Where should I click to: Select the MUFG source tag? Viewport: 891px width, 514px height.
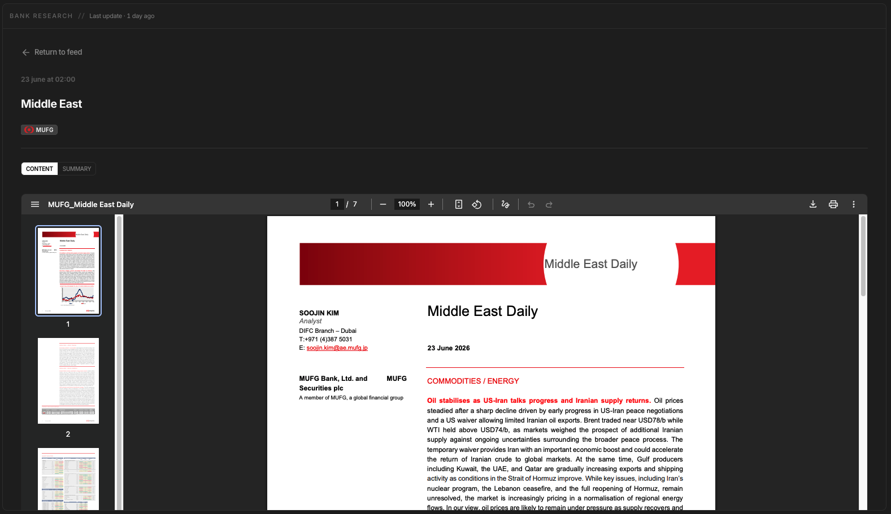tap(39, 130)
